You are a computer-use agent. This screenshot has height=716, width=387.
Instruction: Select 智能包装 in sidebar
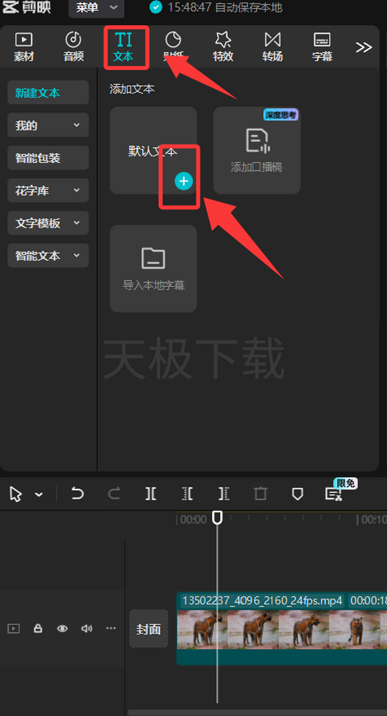coord(48,158)
